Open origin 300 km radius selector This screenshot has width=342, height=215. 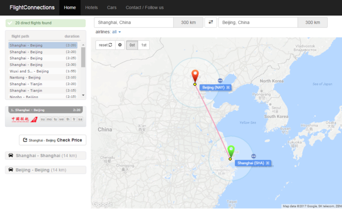(x=188, y=22)
